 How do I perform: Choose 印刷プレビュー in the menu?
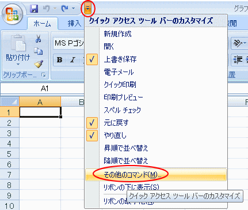[x=156, y=97]
